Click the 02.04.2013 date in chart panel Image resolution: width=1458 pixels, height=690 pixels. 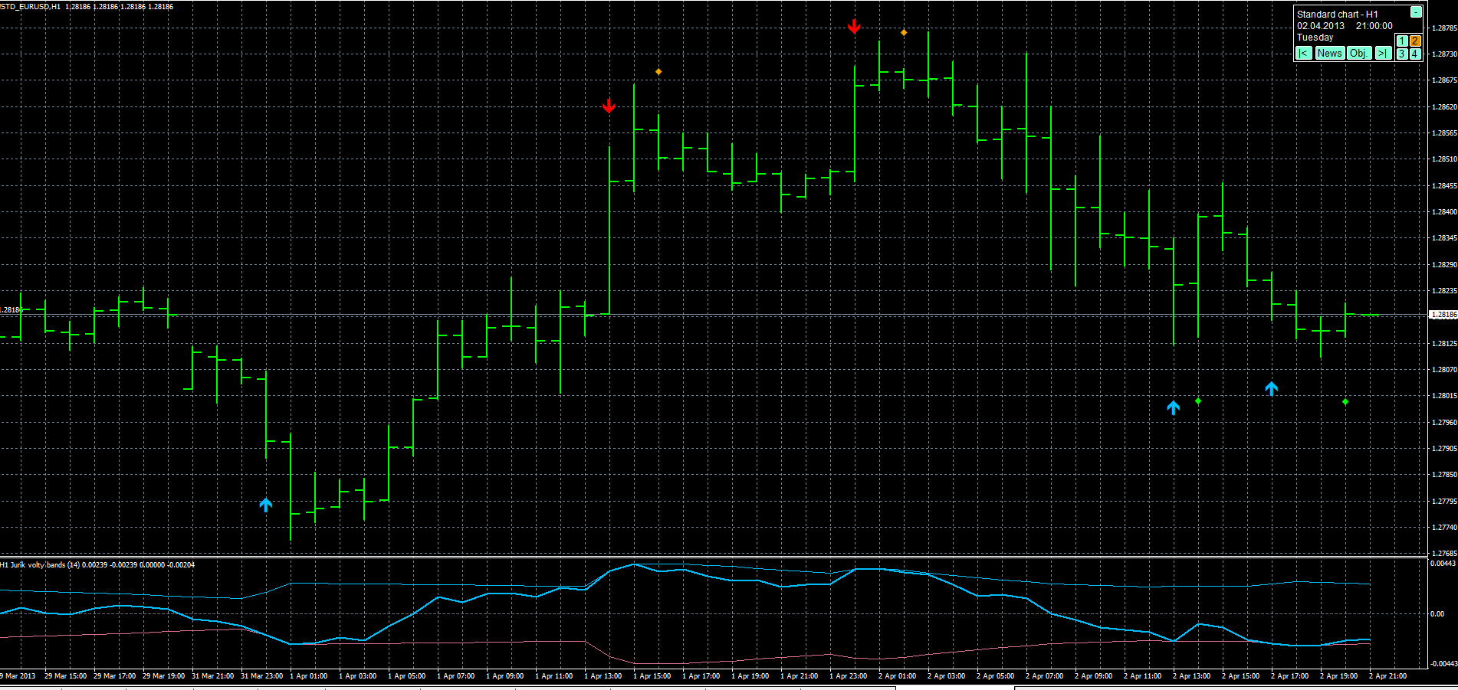(x=1321, y=26)
